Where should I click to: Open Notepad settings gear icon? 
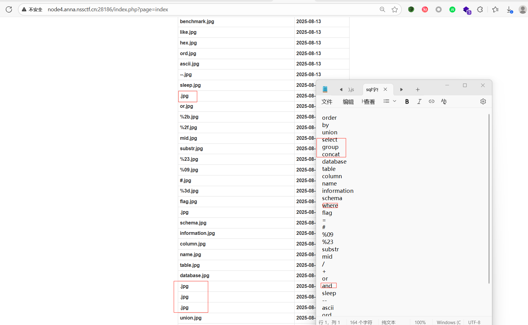(x=483, y=101)
